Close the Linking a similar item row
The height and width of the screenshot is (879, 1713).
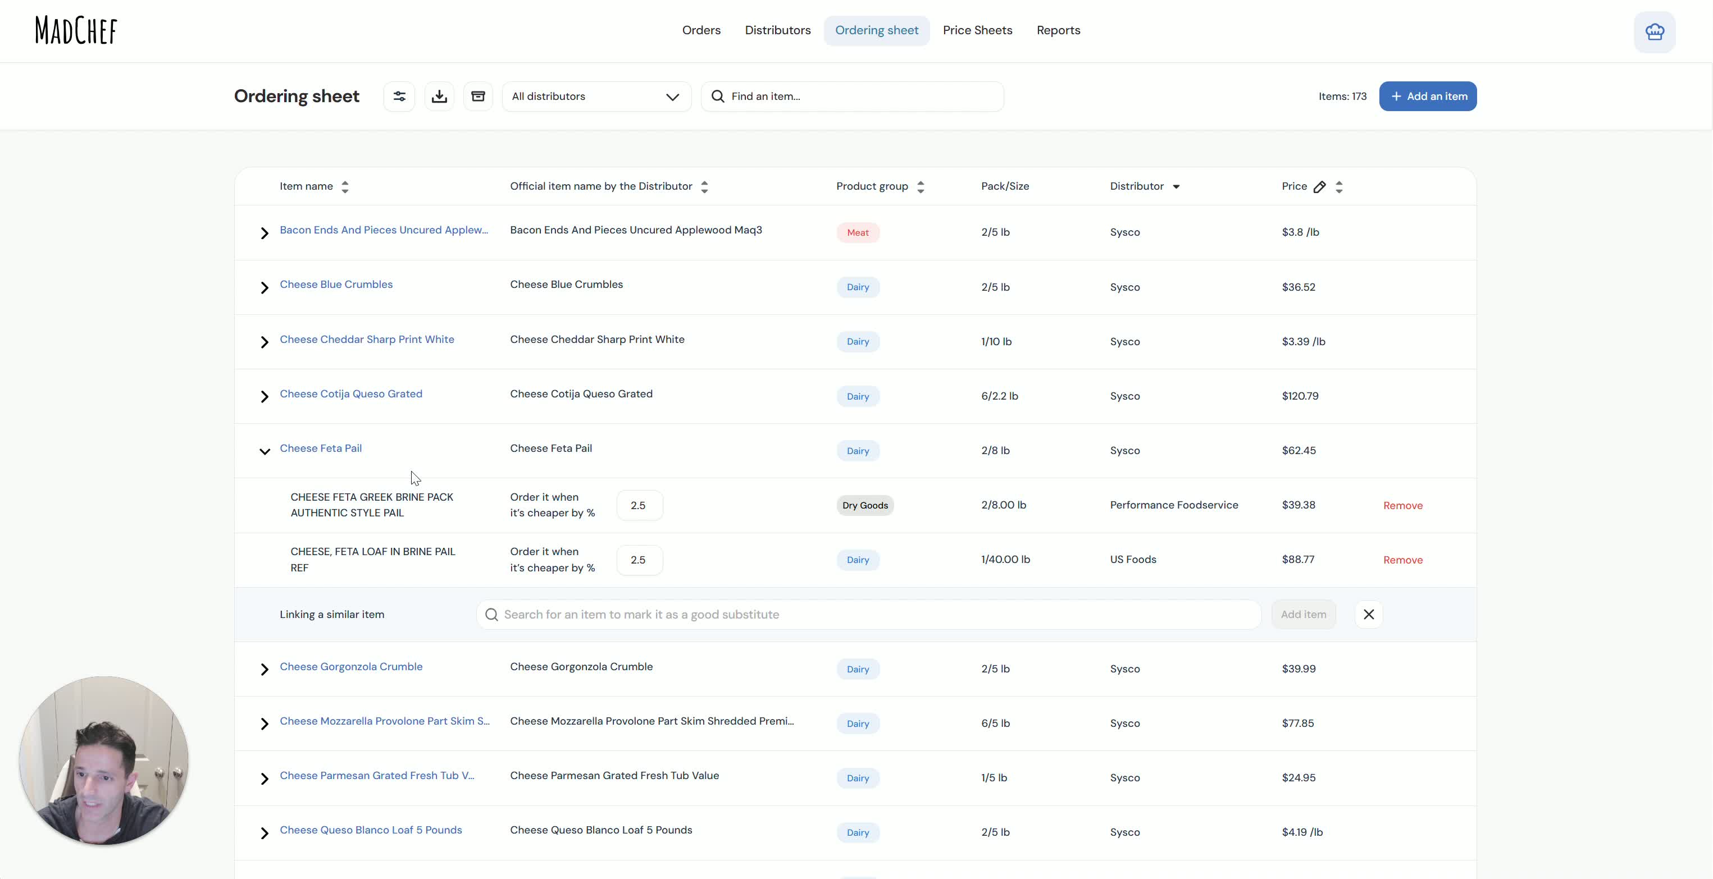pyautogui.click(x=1369, y=615)
